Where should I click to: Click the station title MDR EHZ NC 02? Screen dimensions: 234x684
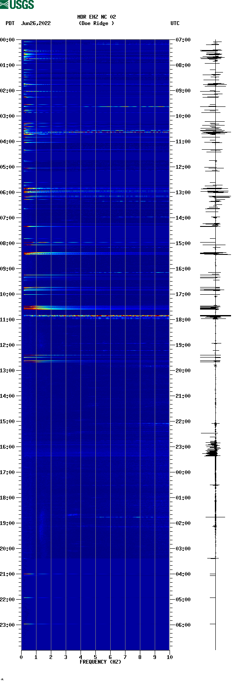[97, 17]
